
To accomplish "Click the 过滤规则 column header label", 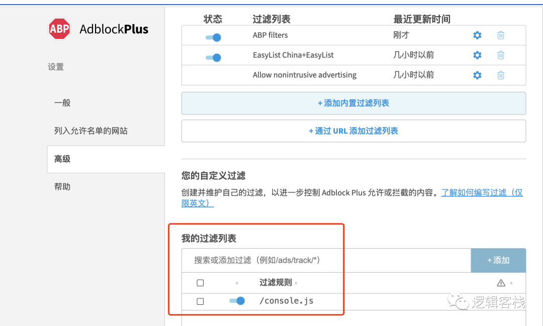I will pos(276,282).
